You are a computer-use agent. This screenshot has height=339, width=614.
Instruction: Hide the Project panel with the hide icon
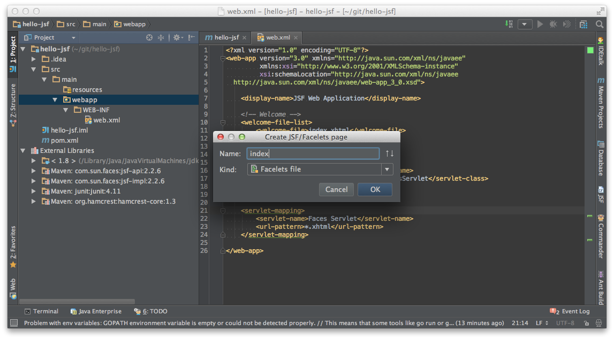tap(191, 37)
